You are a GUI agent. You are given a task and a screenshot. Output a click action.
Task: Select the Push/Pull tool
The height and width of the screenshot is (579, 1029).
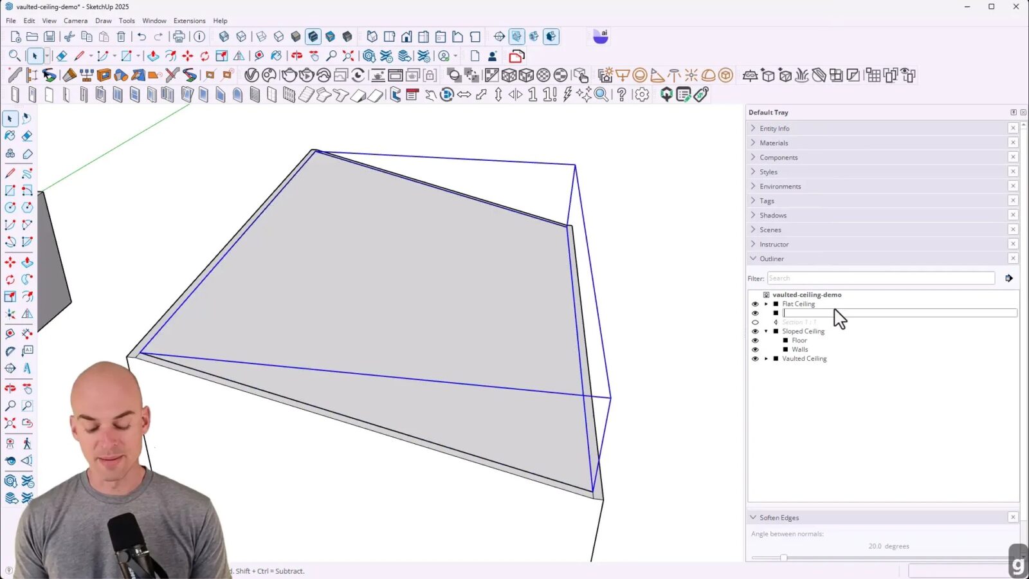click(x=154, y=56)
